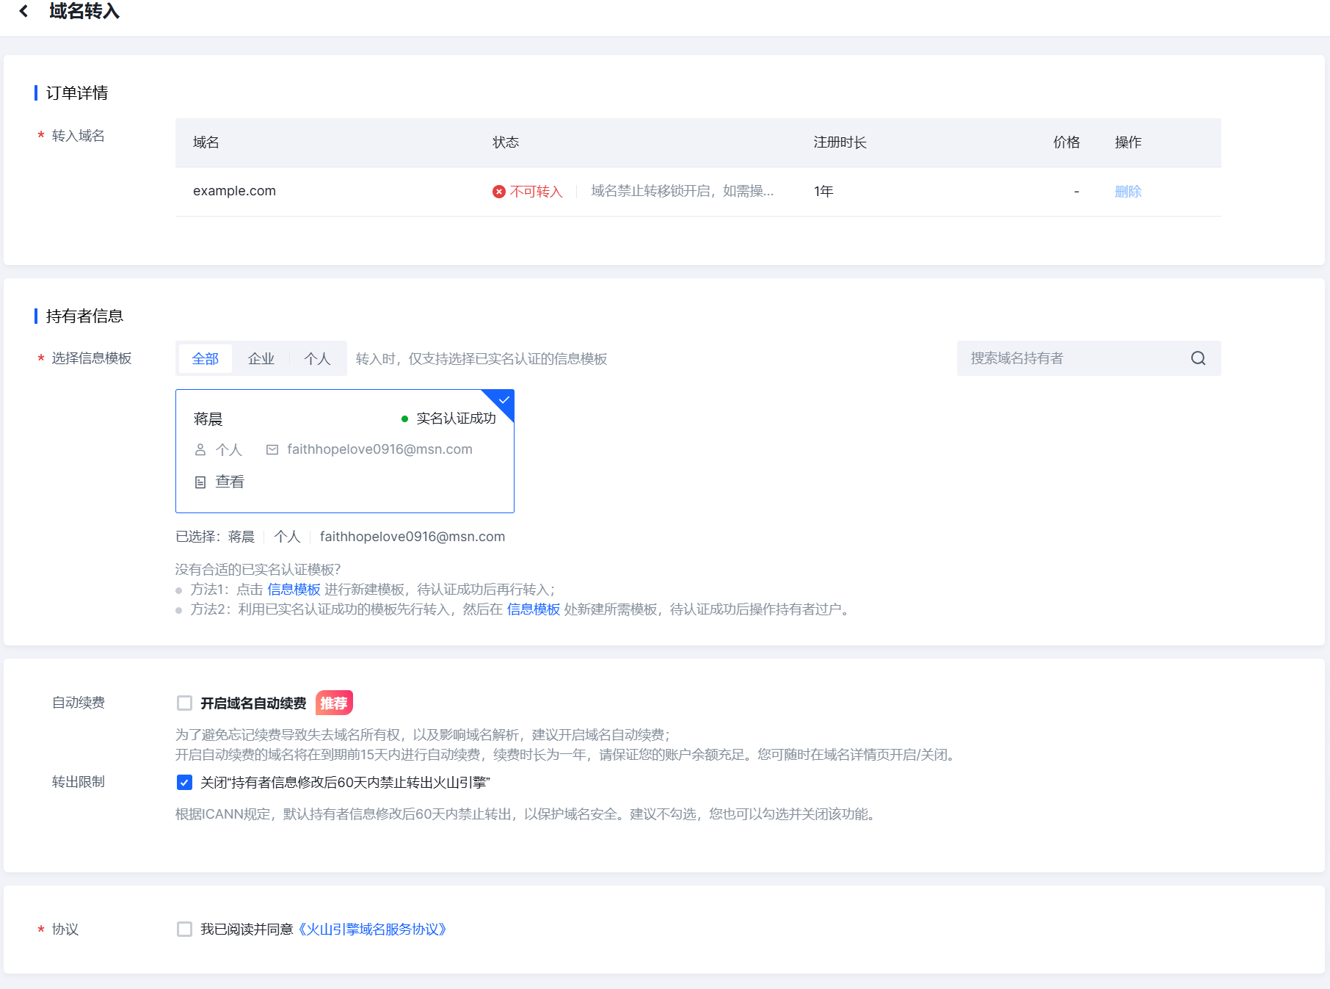Click the 域名 column header
The height and width of the screenshot is (989, 1330).
click(206, 142)
